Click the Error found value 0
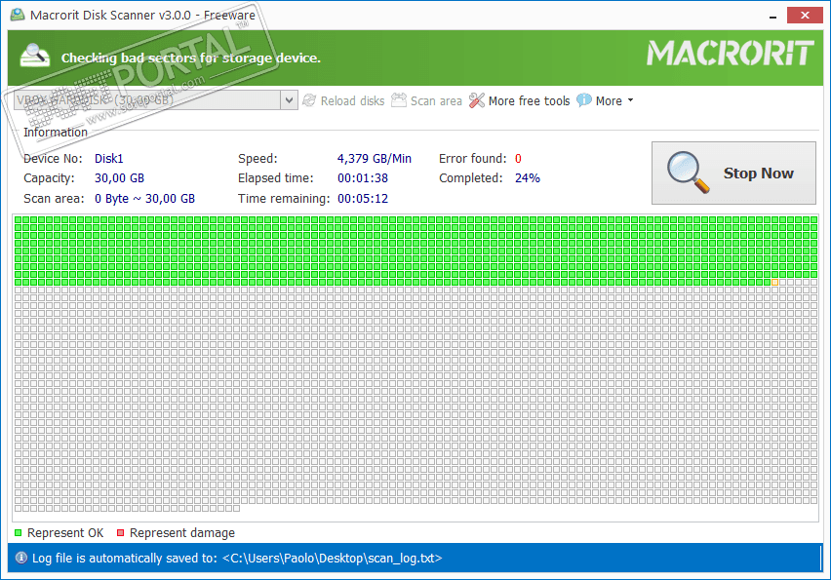The width and height of the screenshot is (831, 580). pyautogui.click(x=518, y=158)
